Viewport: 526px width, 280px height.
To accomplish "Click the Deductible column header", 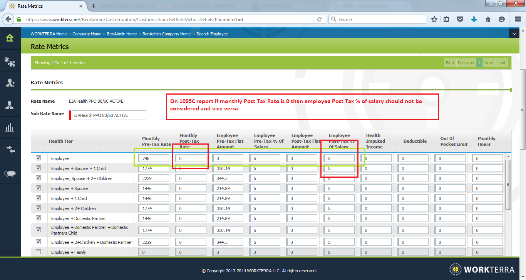I will click(415, 141).
